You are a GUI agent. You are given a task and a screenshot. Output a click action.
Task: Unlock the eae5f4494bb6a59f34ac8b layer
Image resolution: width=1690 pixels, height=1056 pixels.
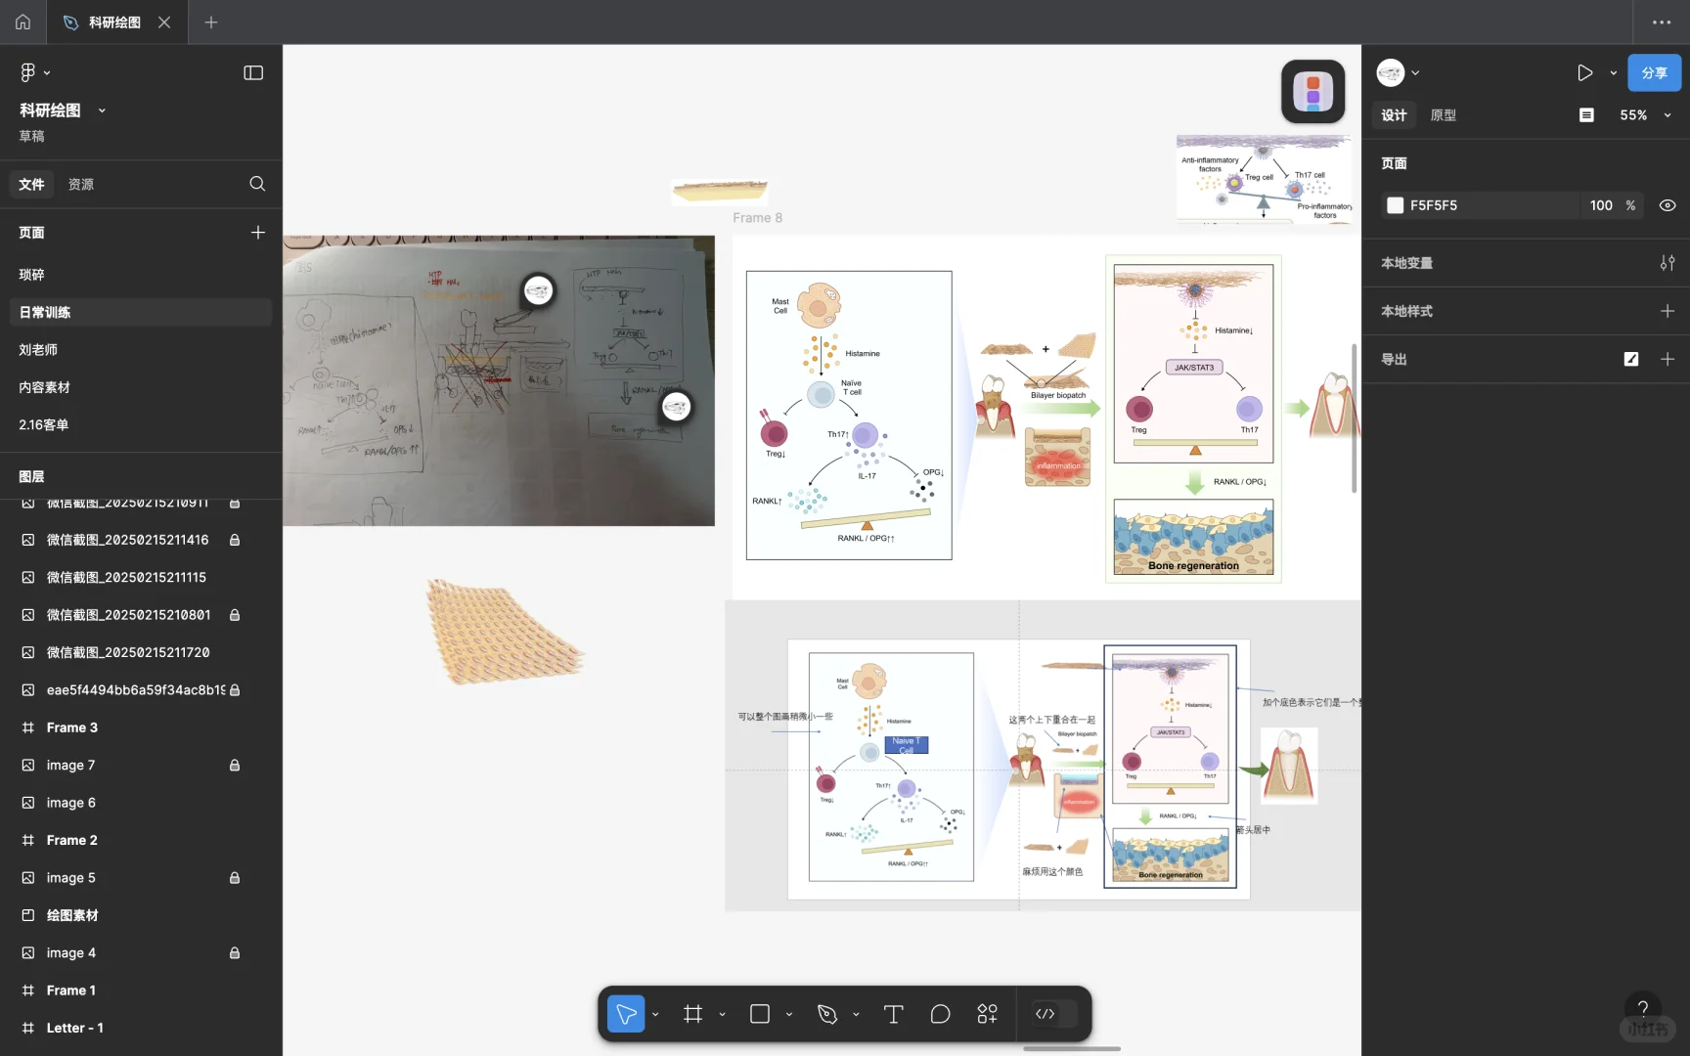235,690
